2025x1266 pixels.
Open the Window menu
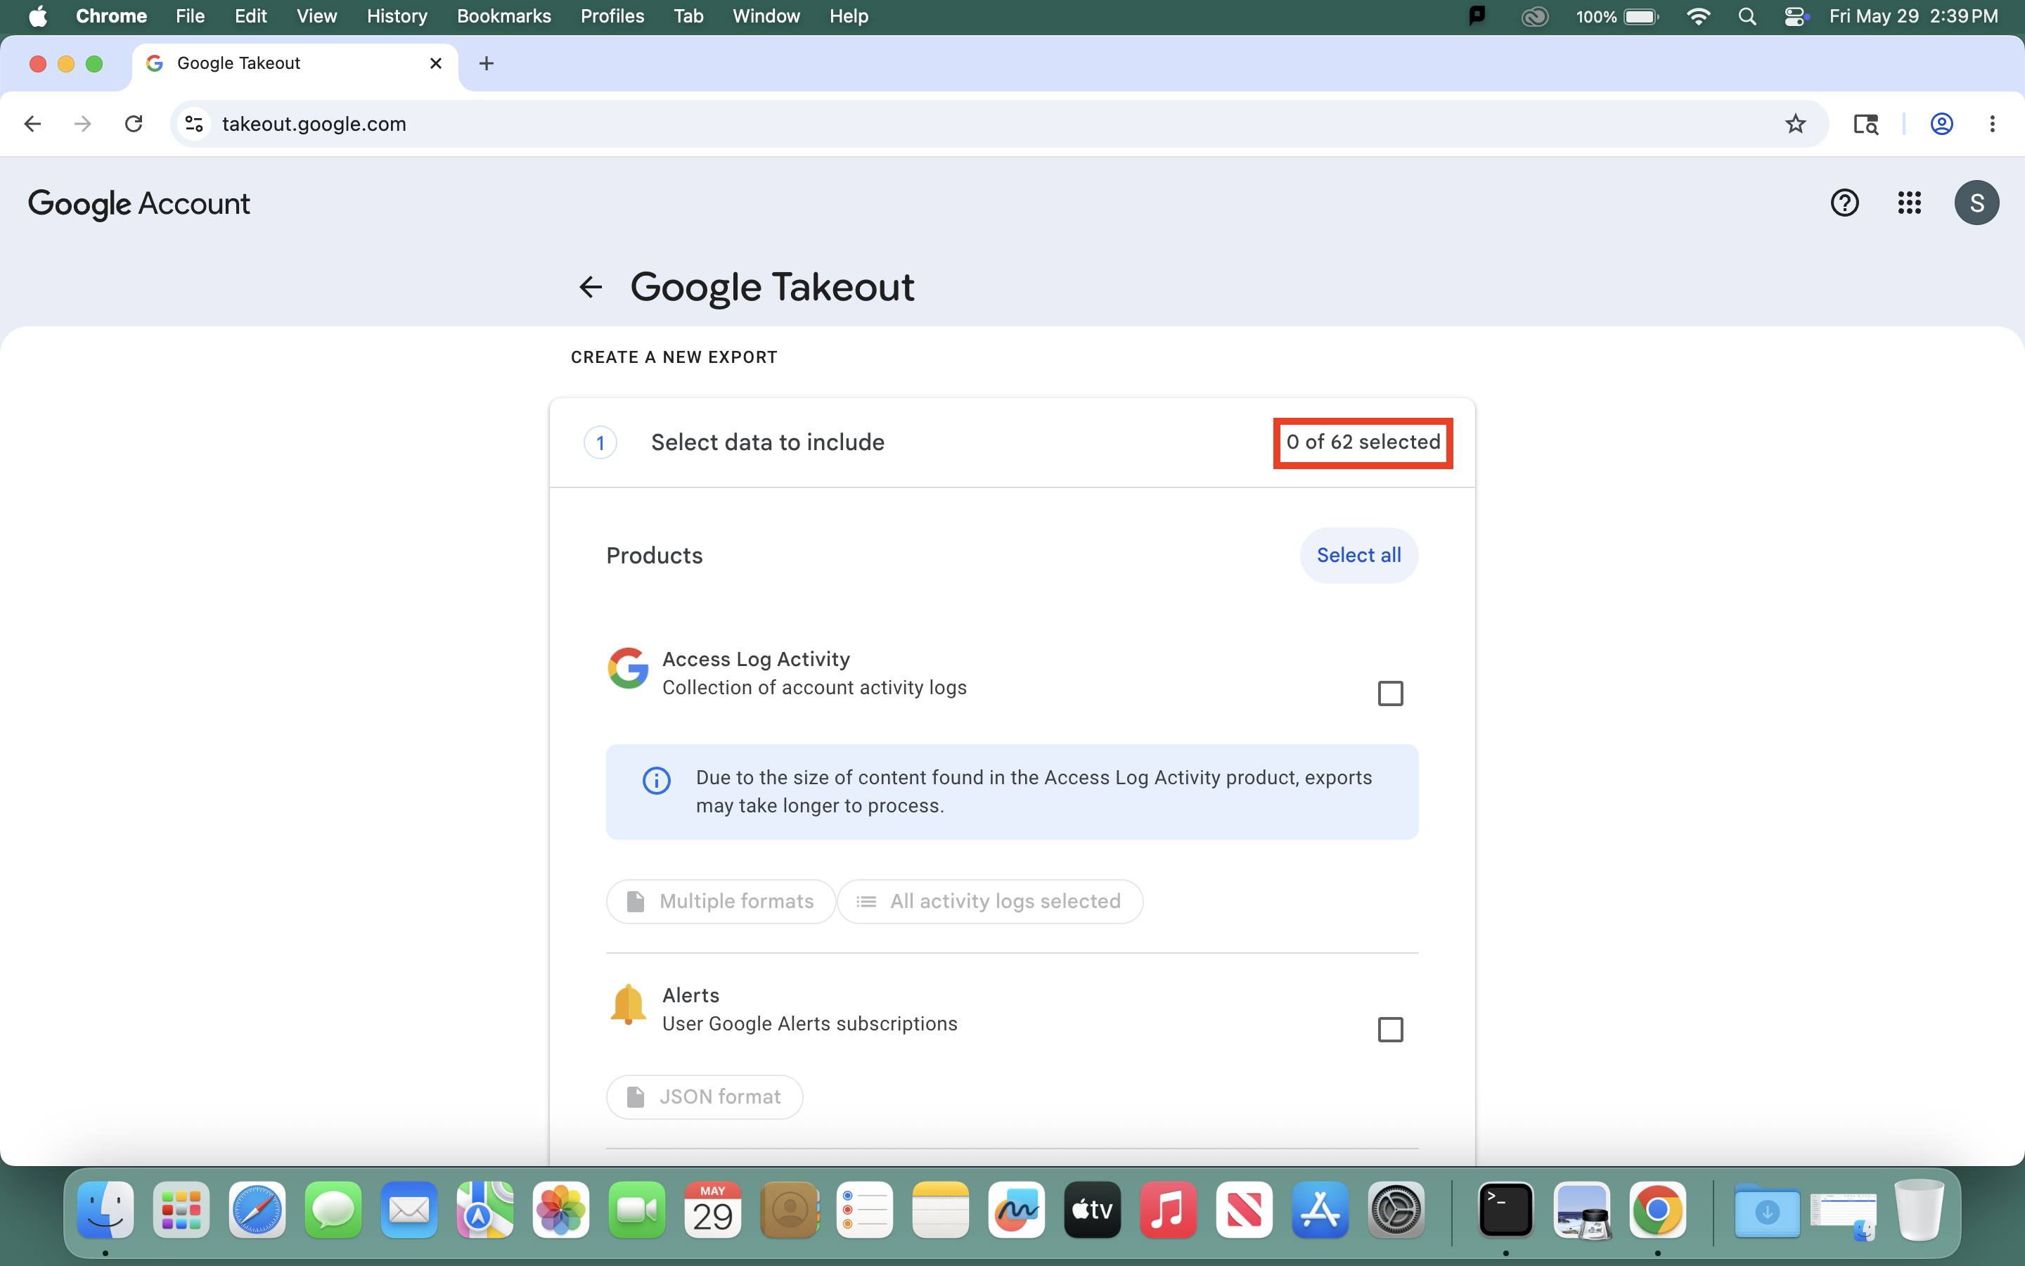(x=766, y=17)
